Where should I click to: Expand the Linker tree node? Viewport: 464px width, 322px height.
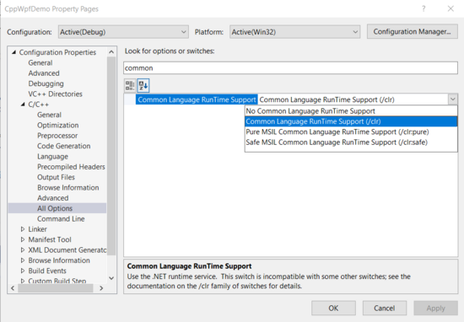click(x=23, y=229)
